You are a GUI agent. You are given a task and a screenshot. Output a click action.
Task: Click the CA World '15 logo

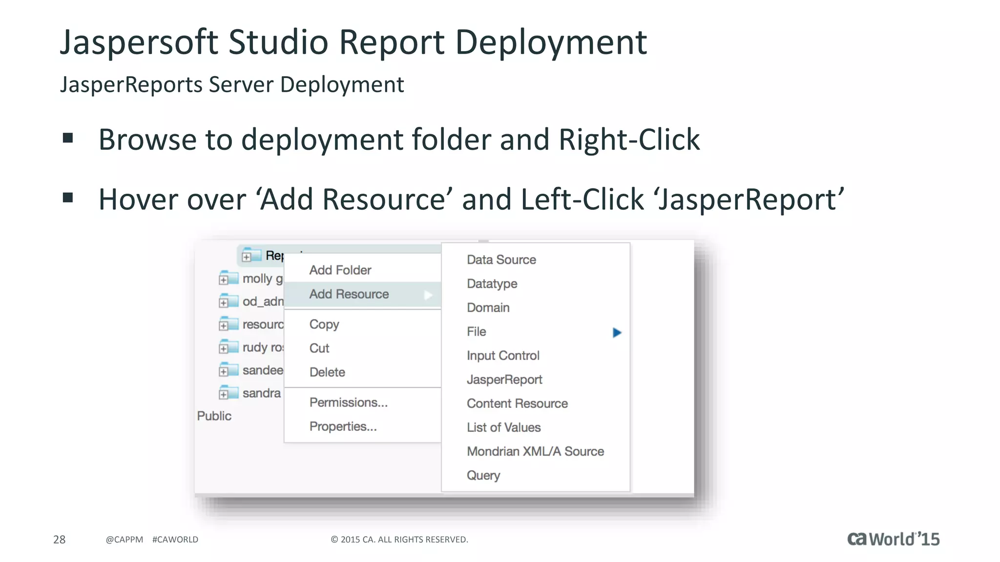(x=893, y=539)
